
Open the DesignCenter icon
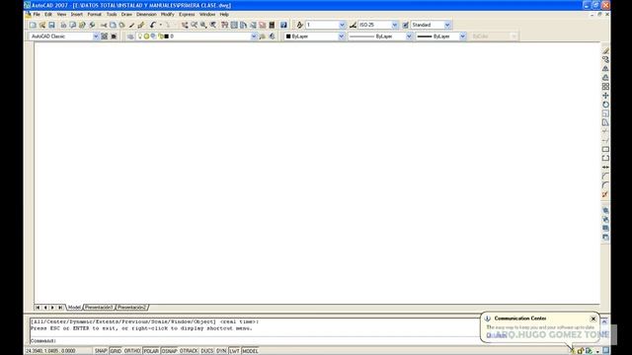[234, 25]
